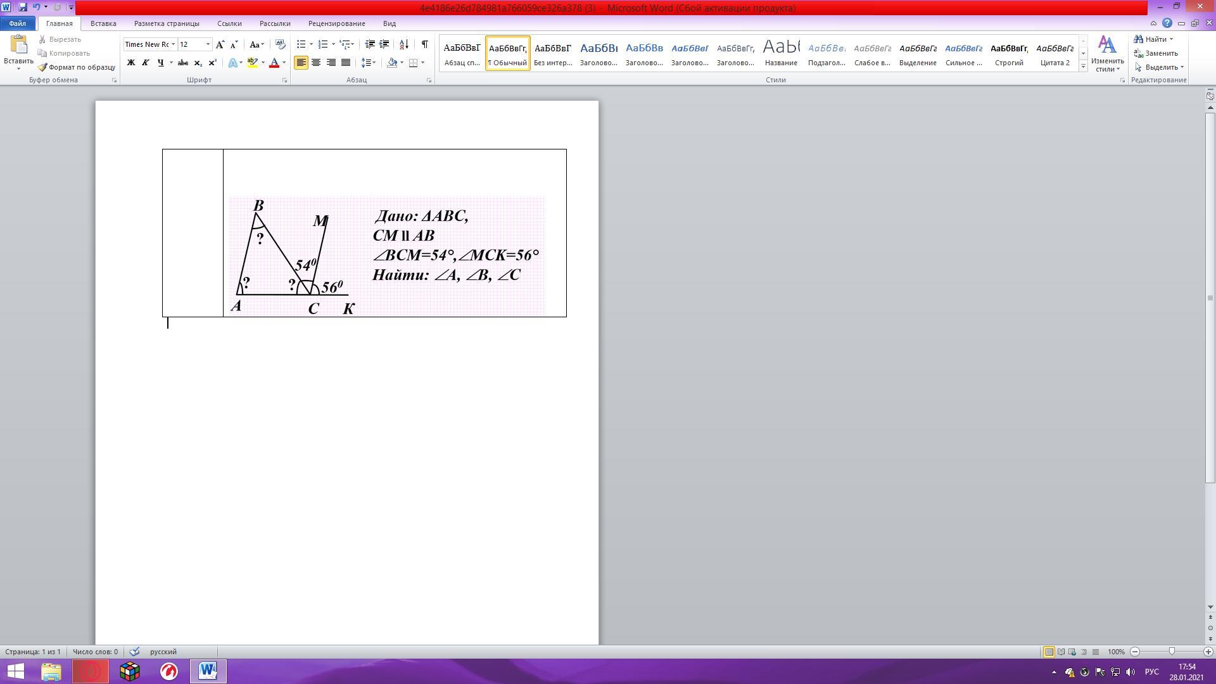The image size is (1216, 684).
Task: Open the font size dropdown
Action: tap(208, 44)
